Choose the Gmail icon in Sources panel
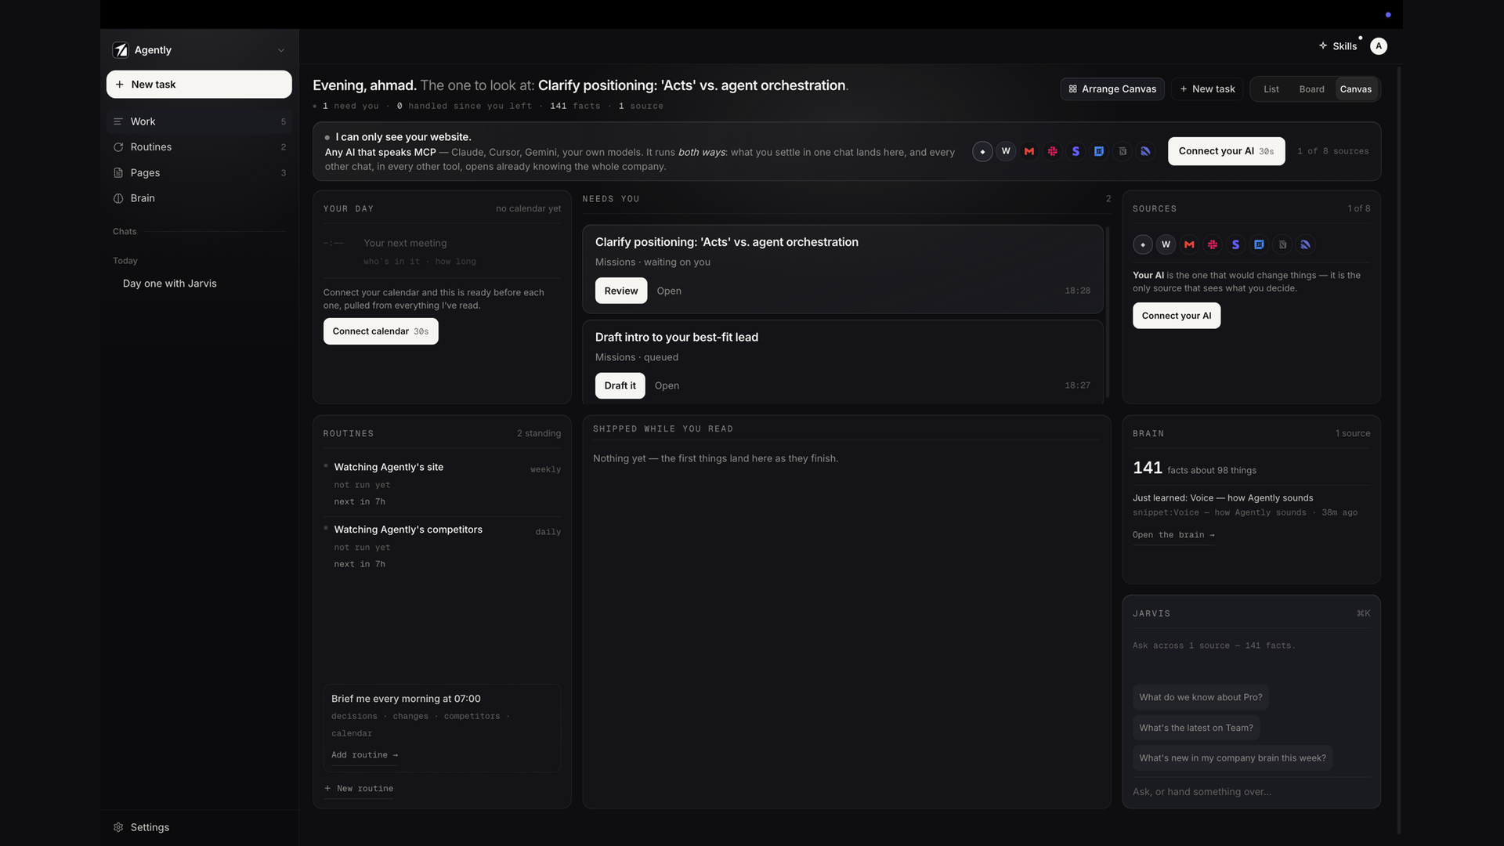The width and height of the screenshot is (1504, 846). point(1189,244)
